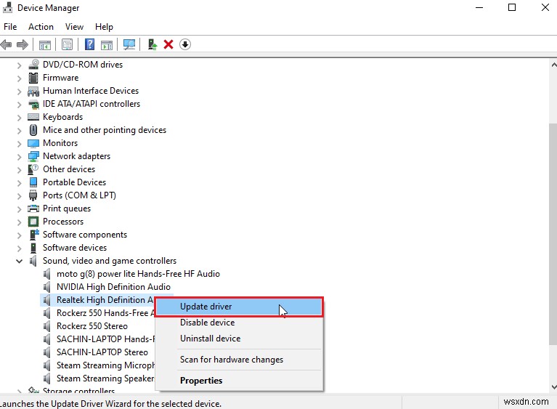Select Steam Streaming Speakers device
The image size is (557, 409).
105,378
